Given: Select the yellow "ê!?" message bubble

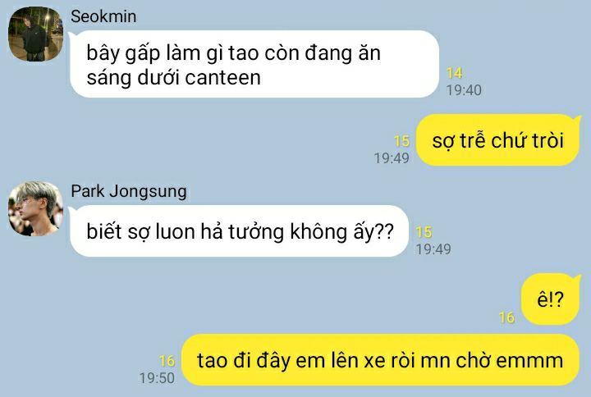Looking at the screenshot, I should tap(551, 299).
